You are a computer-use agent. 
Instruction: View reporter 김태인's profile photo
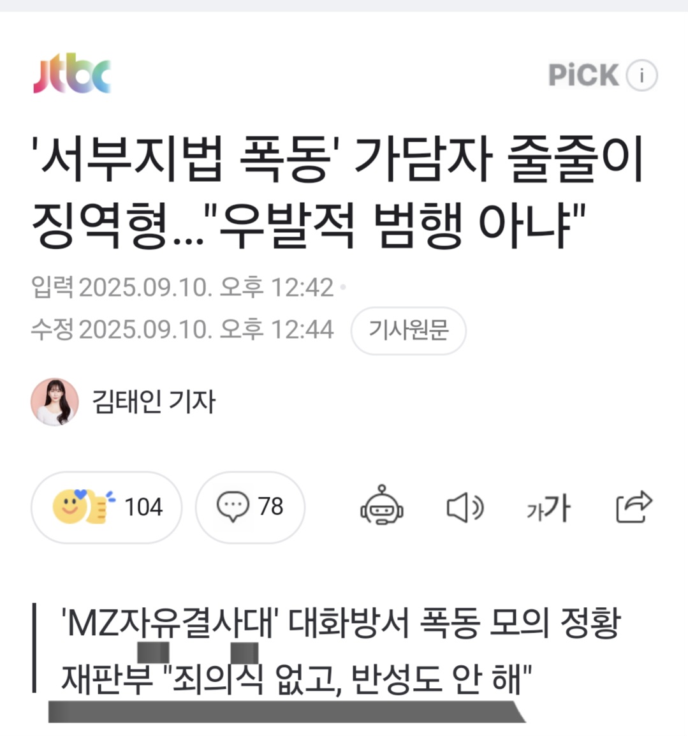tap(55, 402)
